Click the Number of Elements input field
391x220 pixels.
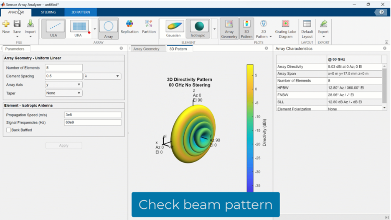click(x=64, y=68)
